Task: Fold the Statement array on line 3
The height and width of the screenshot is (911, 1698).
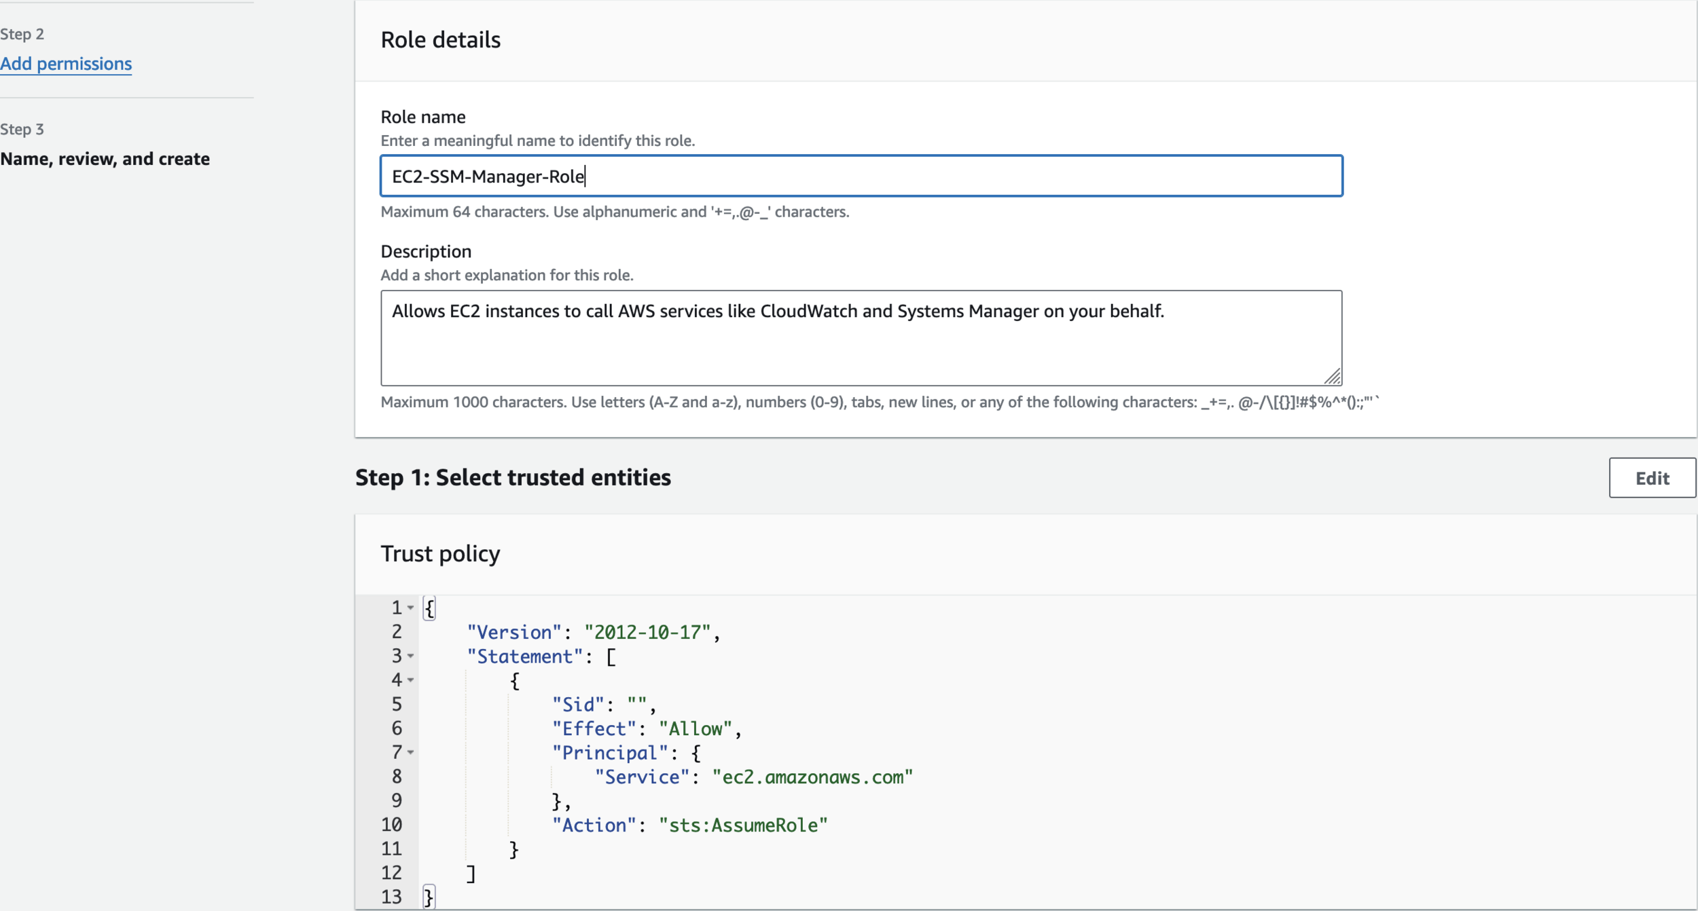Action: click(411, 656)
